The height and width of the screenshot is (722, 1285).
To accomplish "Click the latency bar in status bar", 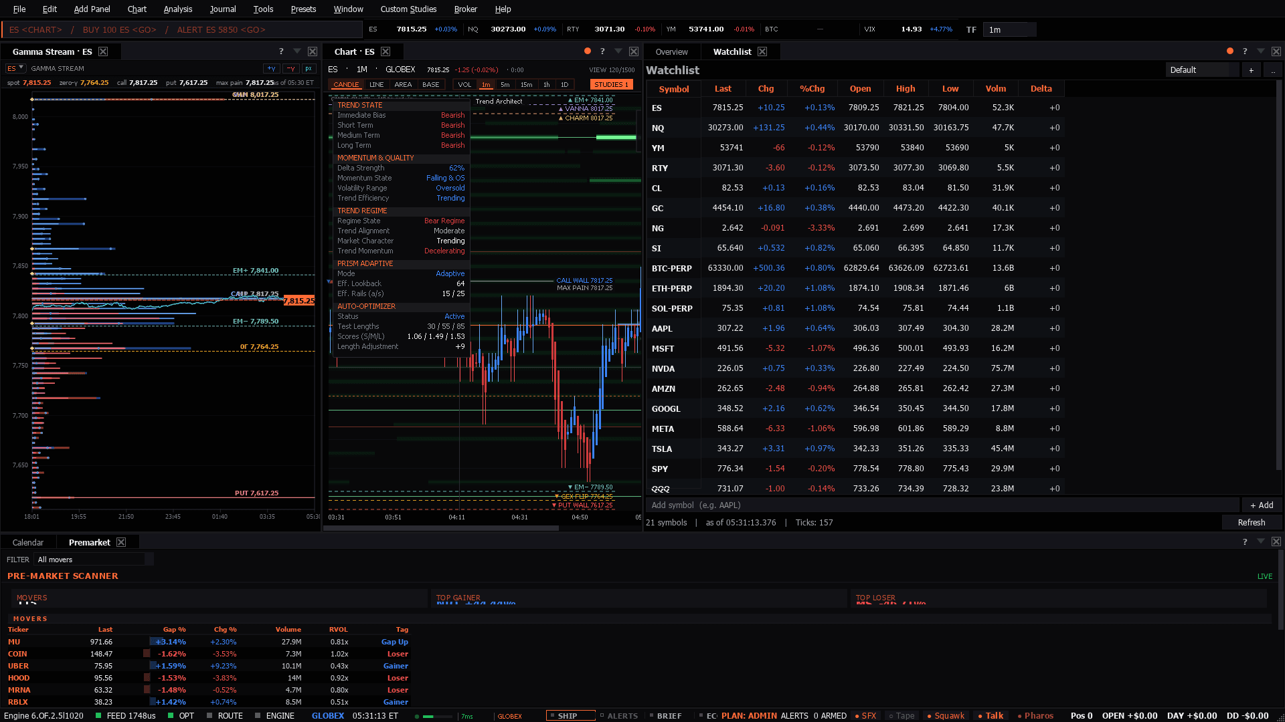I will pyautogui.click(x=437, y=716).
